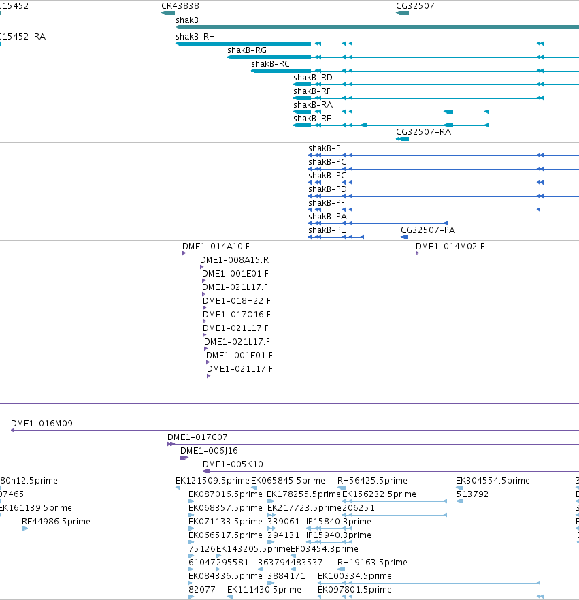Select the 339061 EST label

point(284,522)
